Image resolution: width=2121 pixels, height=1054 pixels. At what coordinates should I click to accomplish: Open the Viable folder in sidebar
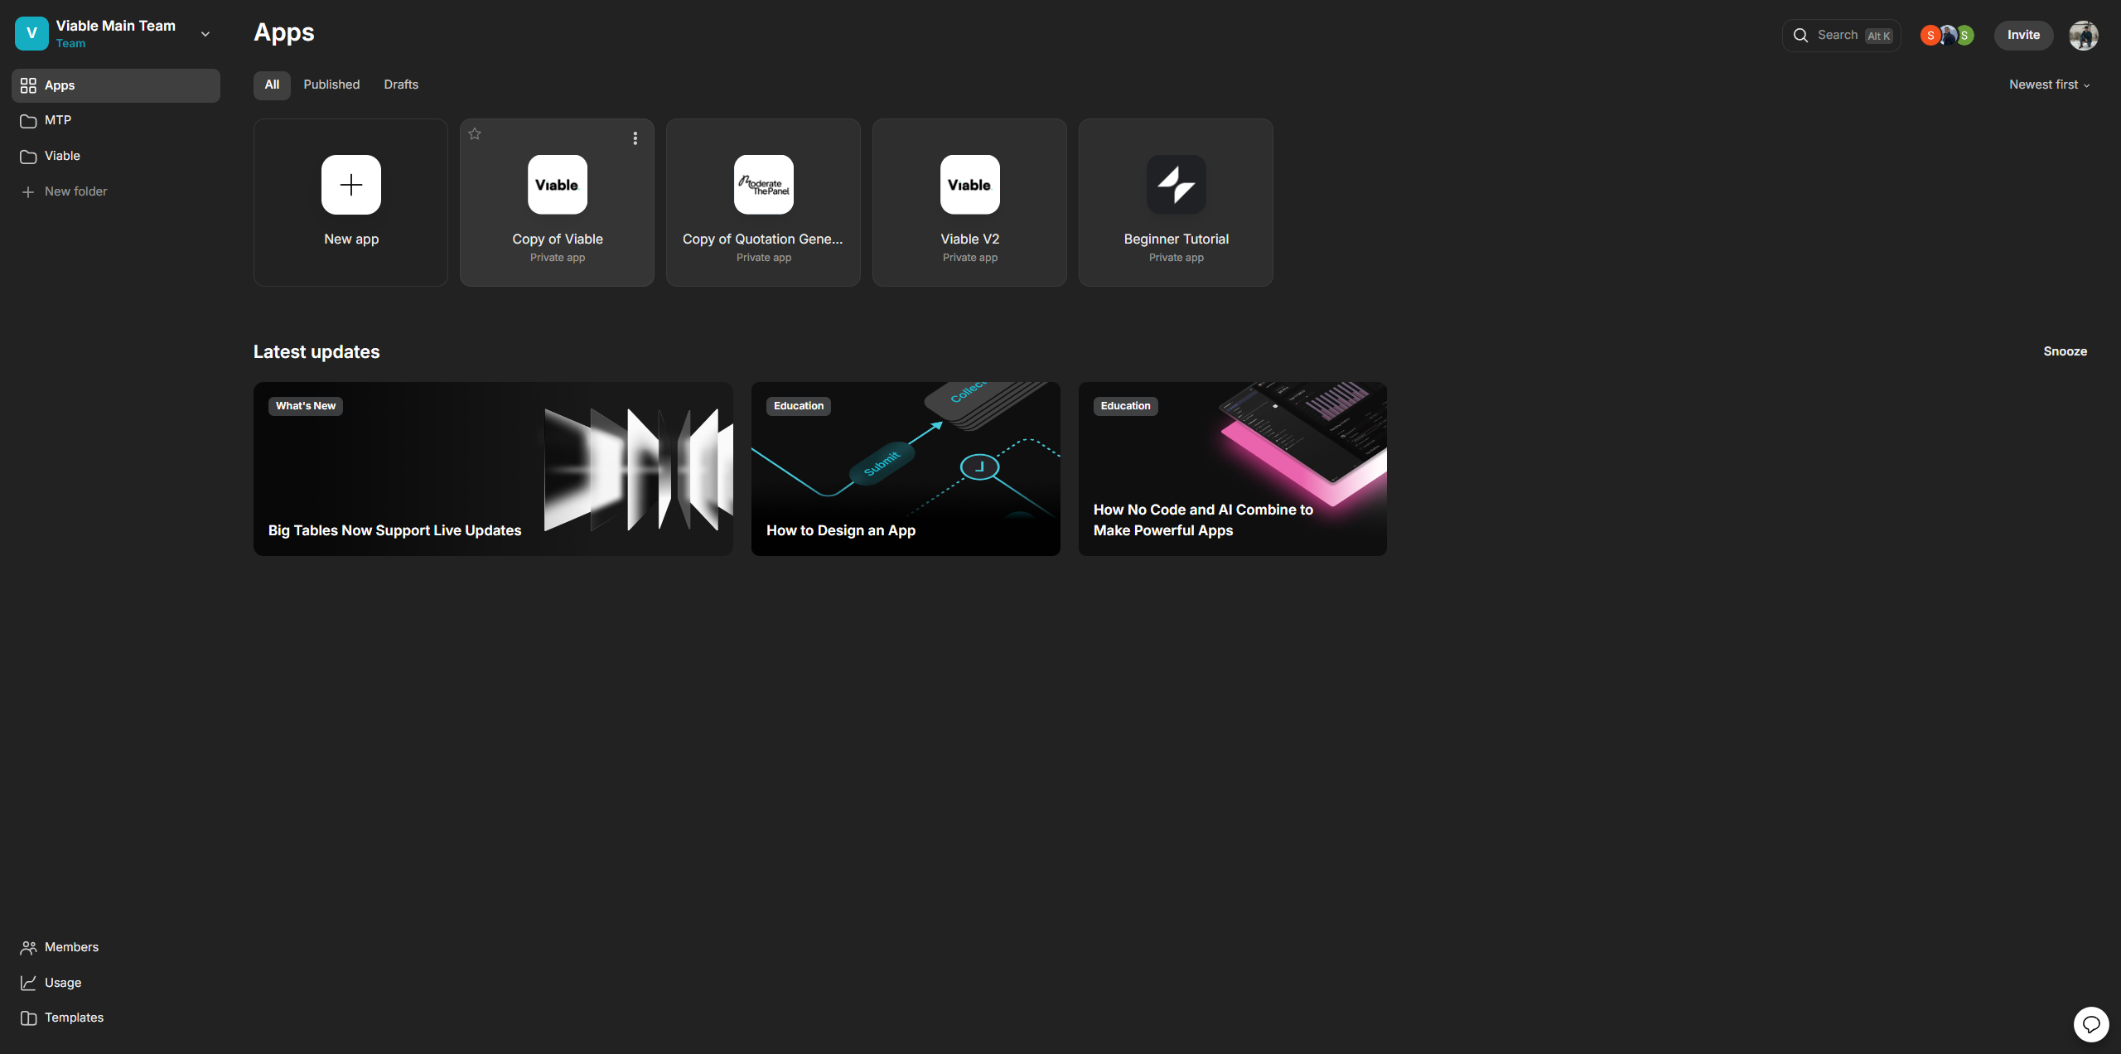pyautogui.click(x=62, y=156)
